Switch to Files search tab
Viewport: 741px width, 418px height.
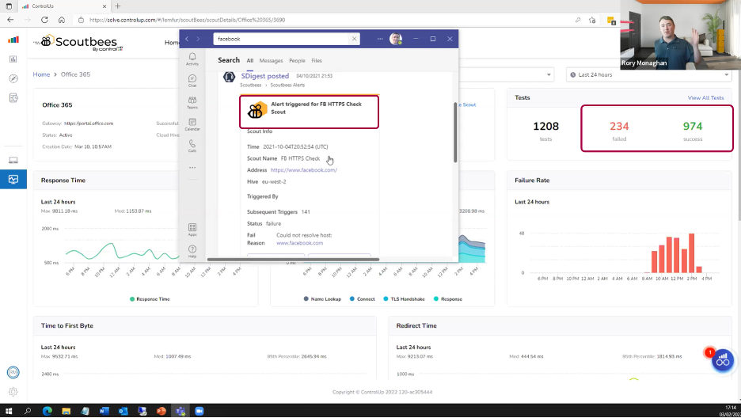pyautogui.click(x=317, y=60)
